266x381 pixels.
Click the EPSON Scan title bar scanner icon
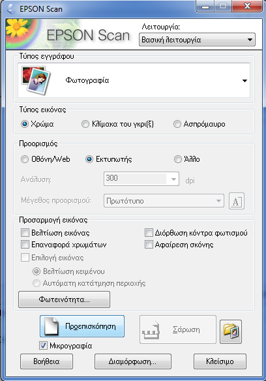(11, 9)
